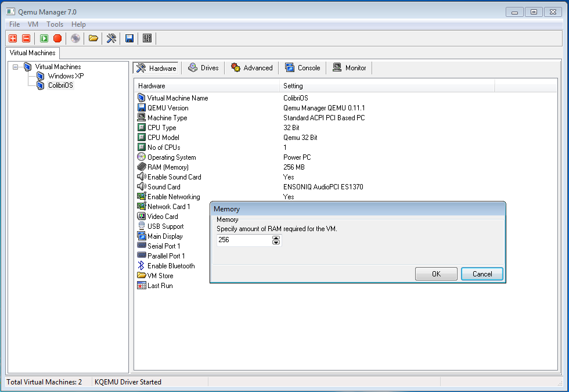Click the Hardware column header
The width and height of the screenshot is (569, 392).
point(207,86)
